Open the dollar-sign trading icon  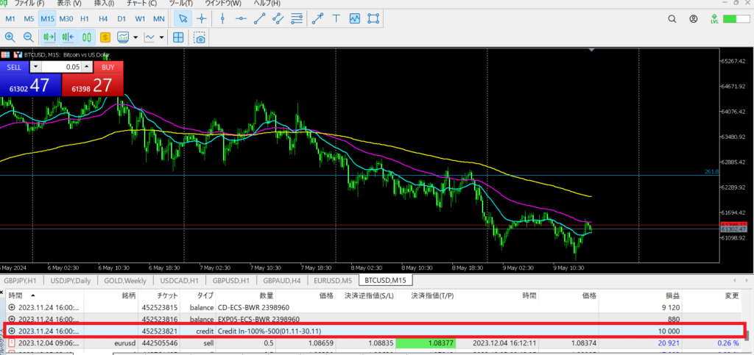[105, 37]
